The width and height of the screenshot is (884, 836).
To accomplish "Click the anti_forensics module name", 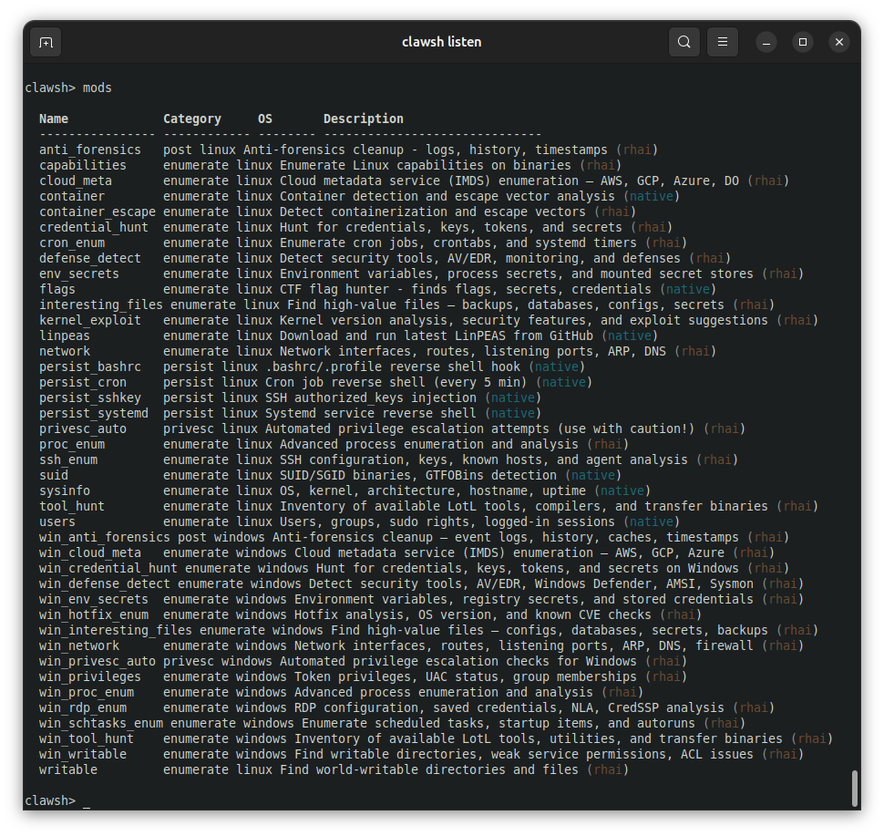I will click(x=90, y=150).
